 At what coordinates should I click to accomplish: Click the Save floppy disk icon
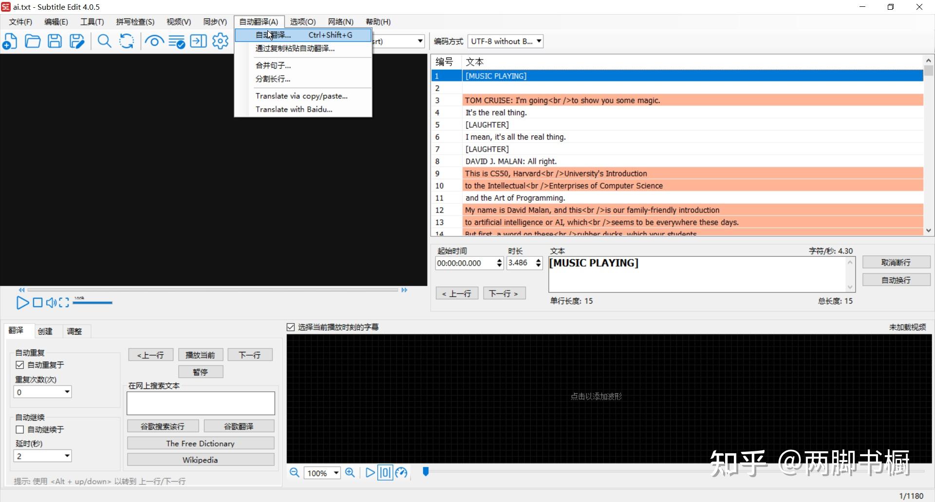click(x=55, y=41)
